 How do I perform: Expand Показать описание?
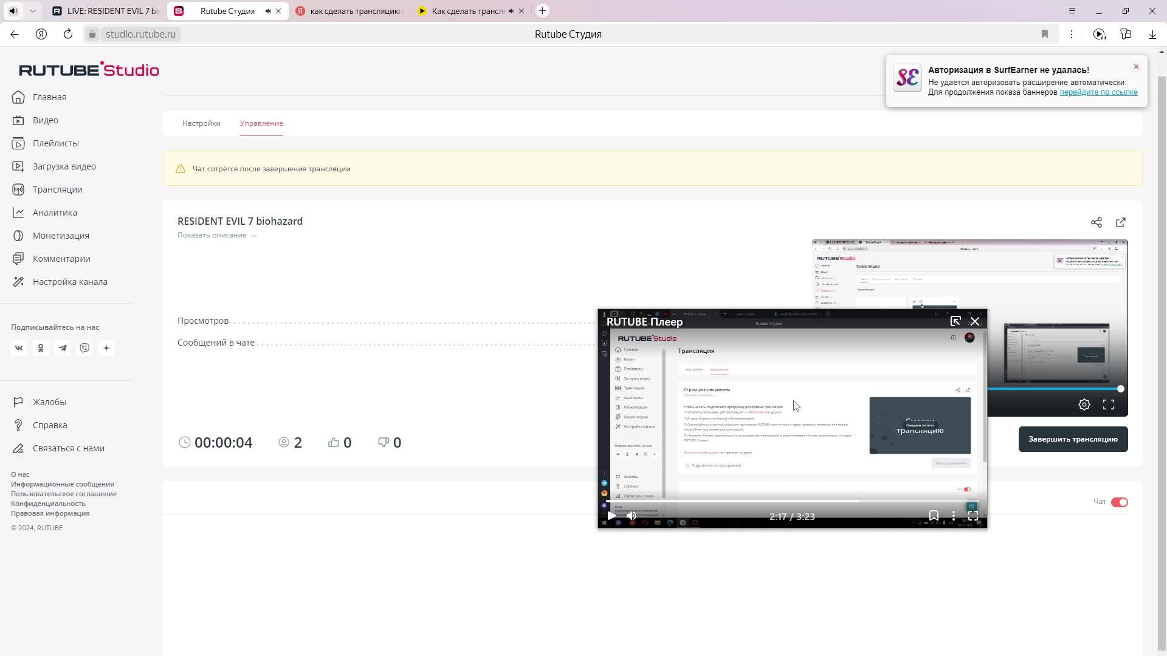217,236
